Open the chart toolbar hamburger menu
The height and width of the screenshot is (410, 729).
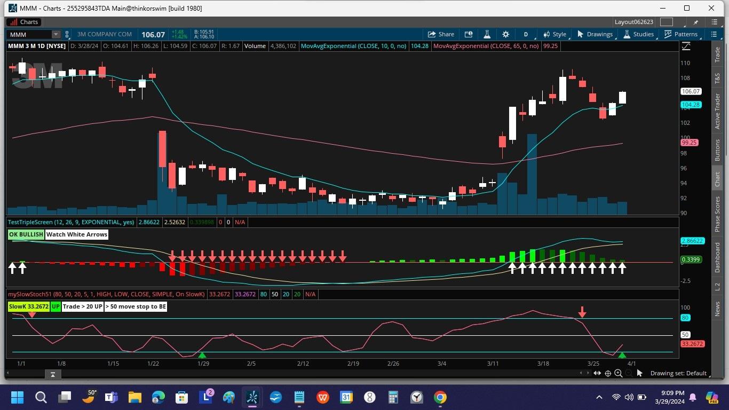pos(714,34)
